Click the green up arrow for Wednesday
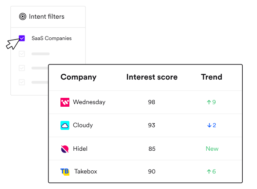 click(209, 102)
